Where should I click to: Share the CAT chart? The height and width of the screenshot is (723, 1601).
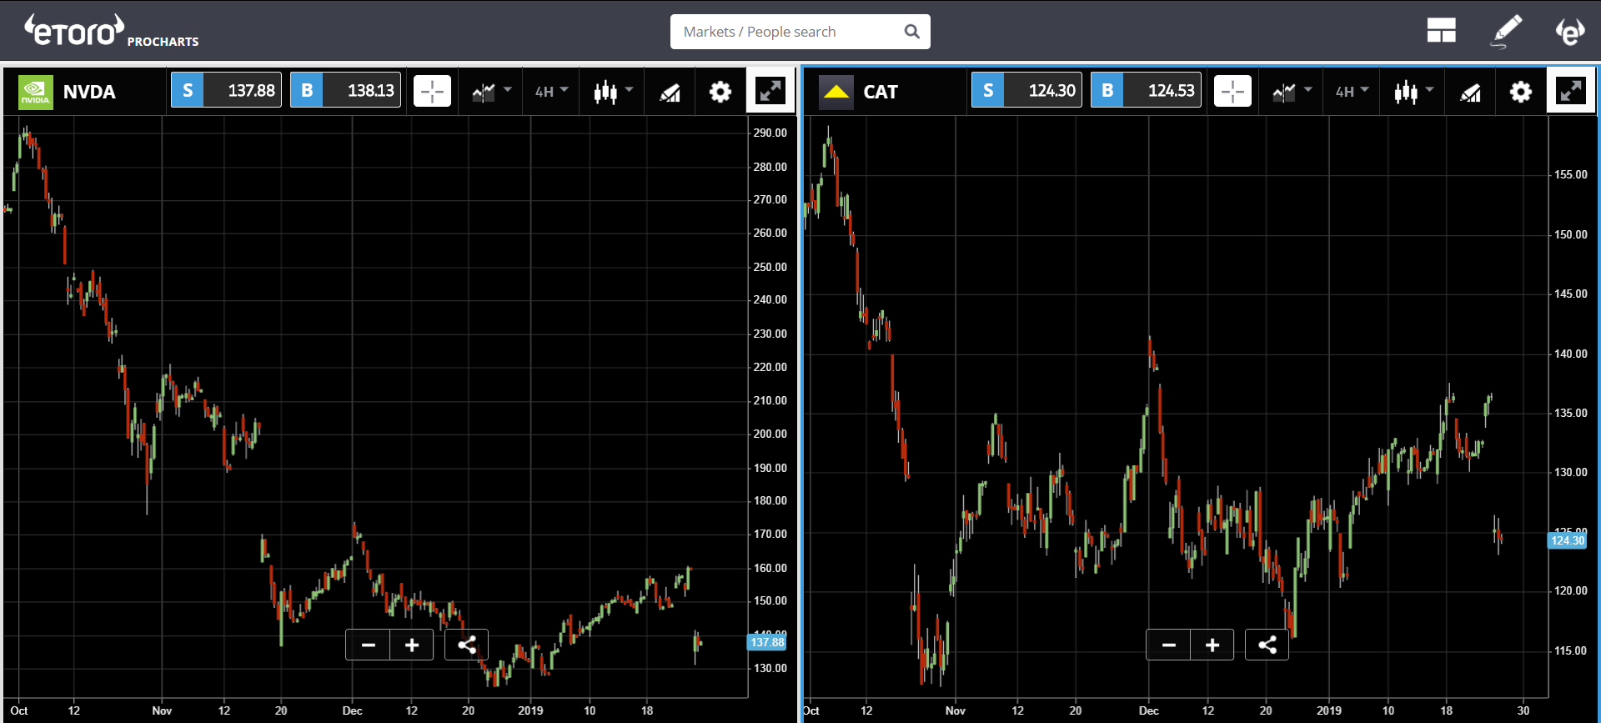[x=1267, y=645]
